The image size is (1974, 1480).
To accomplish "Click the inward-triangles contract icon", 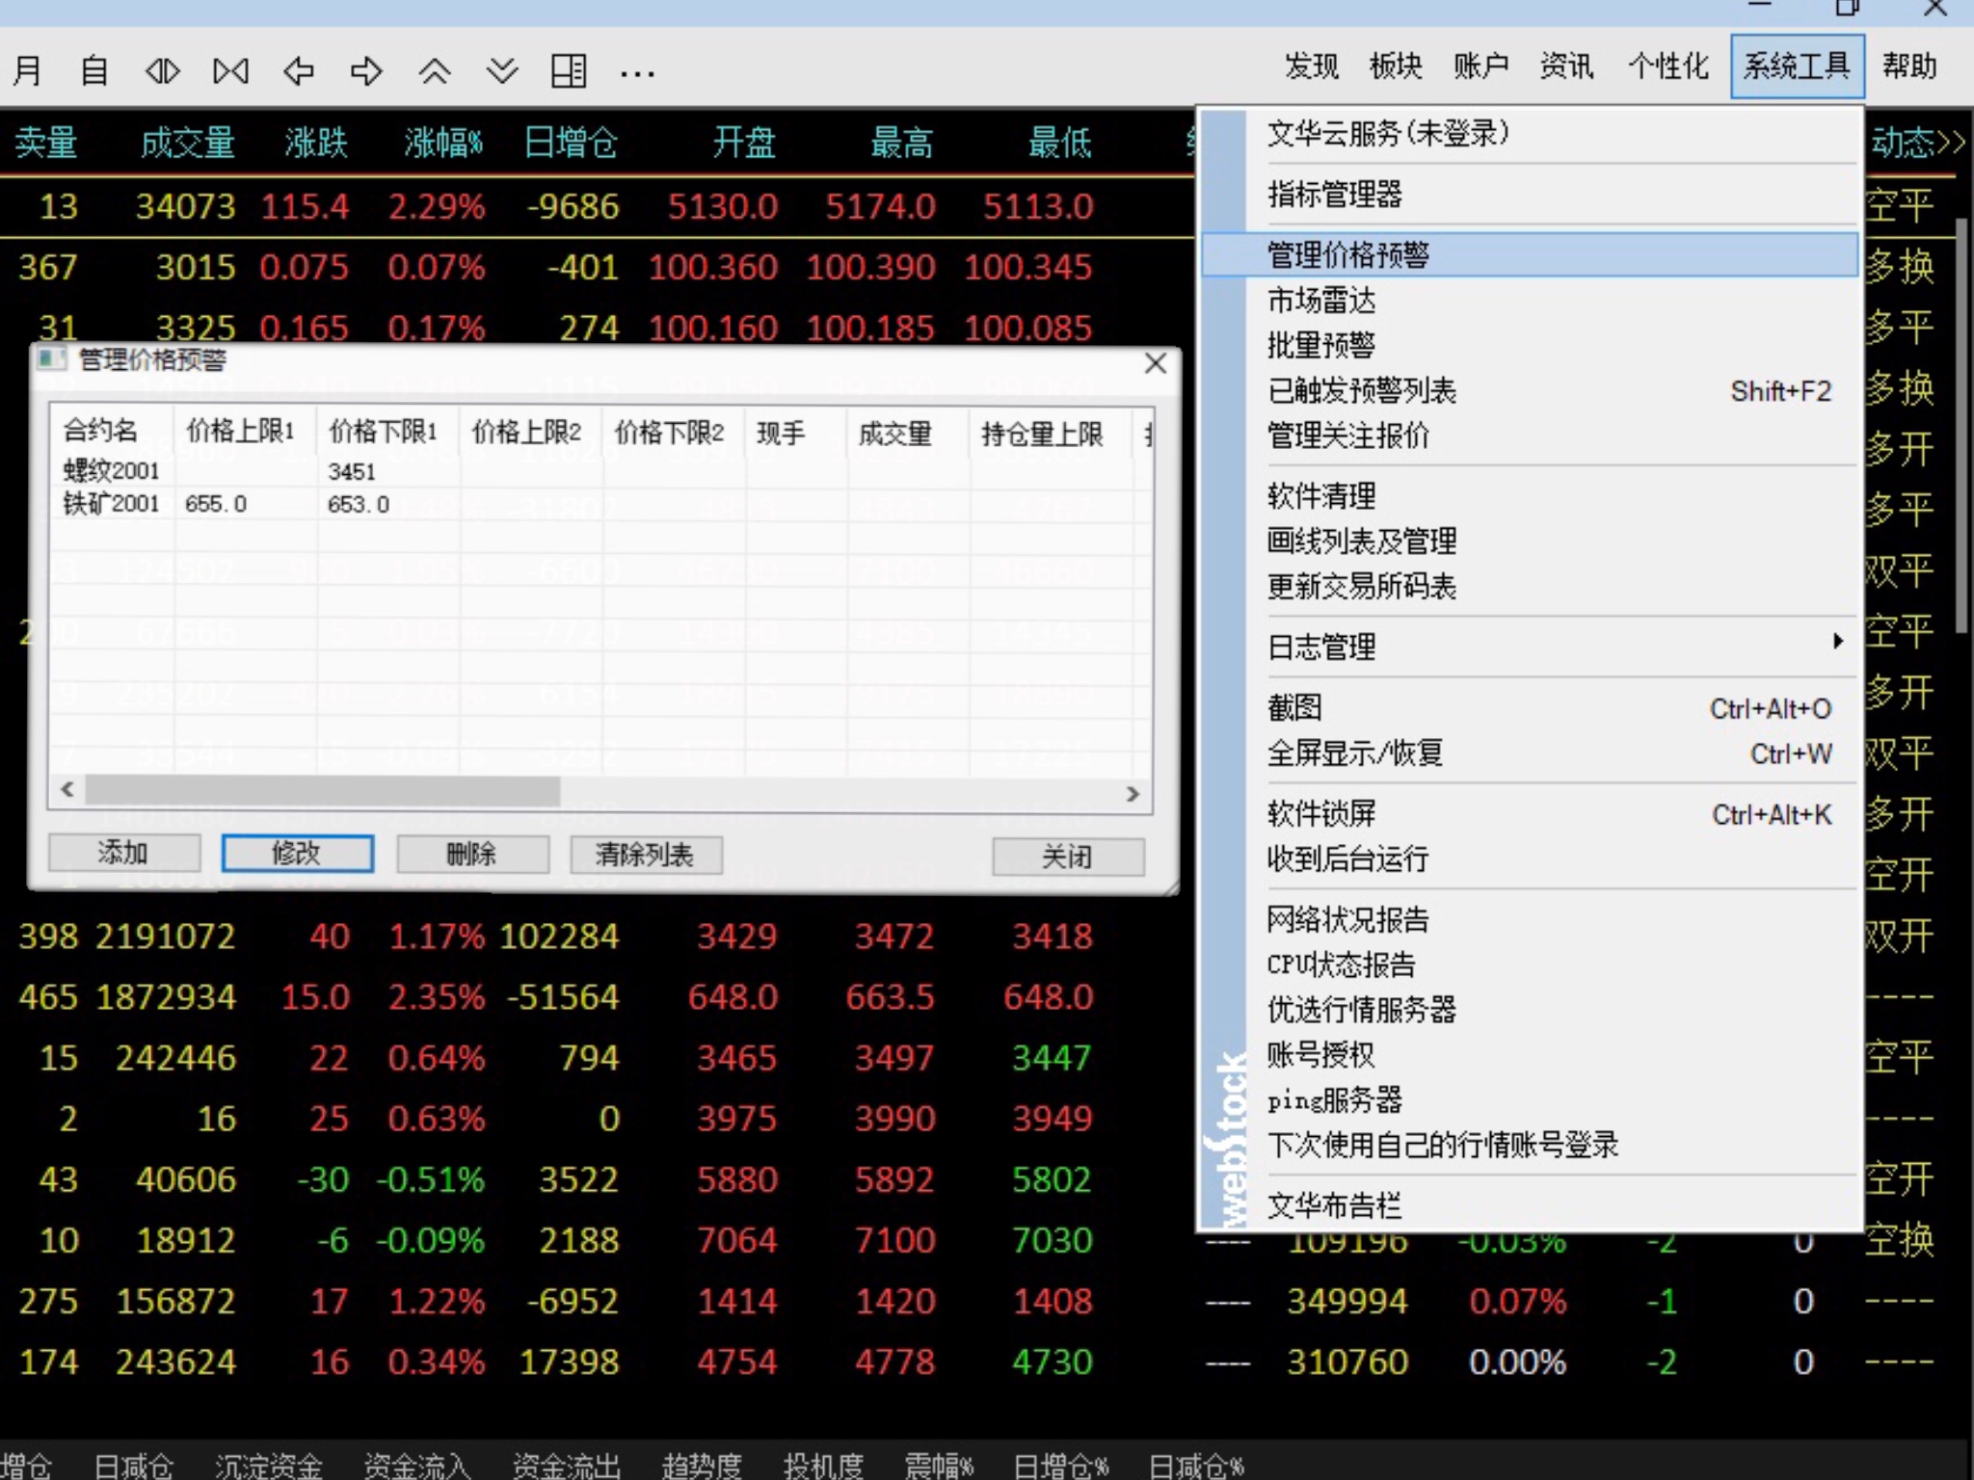I will (x=230, y=70).
